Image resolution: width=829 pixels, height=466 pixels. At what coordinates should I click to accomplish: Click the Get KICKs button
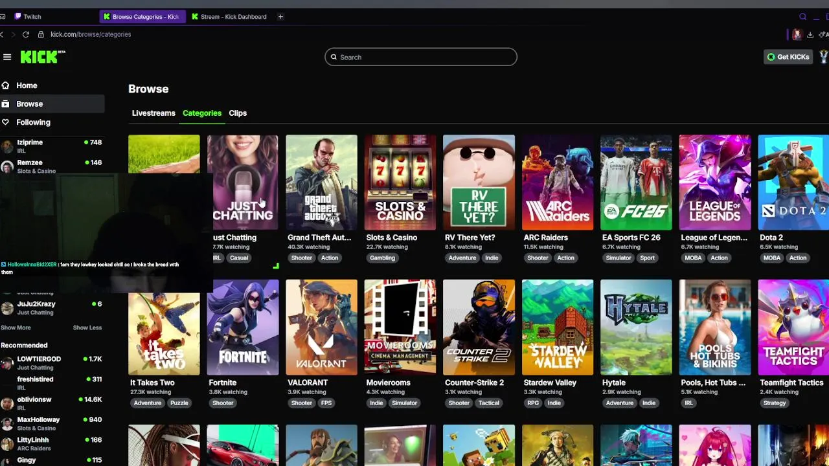coord(788,57)
